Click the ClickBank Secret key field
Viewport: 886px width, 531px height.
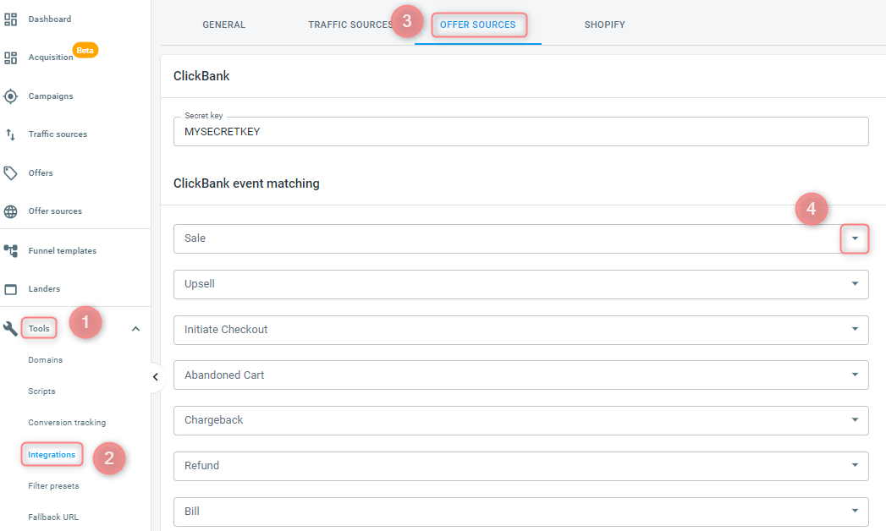(521, 131)
